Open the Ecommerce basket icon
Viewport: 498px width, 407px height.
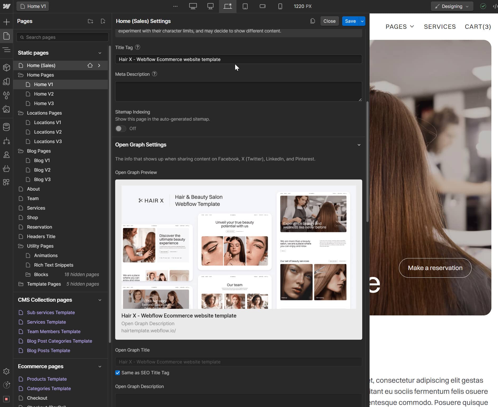tap(6, 168)
